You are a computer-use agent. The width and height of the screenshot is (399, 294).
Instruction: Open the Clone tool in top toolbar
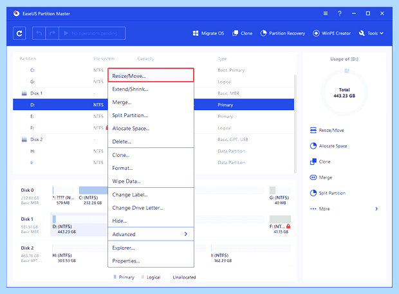click(242, 33)
